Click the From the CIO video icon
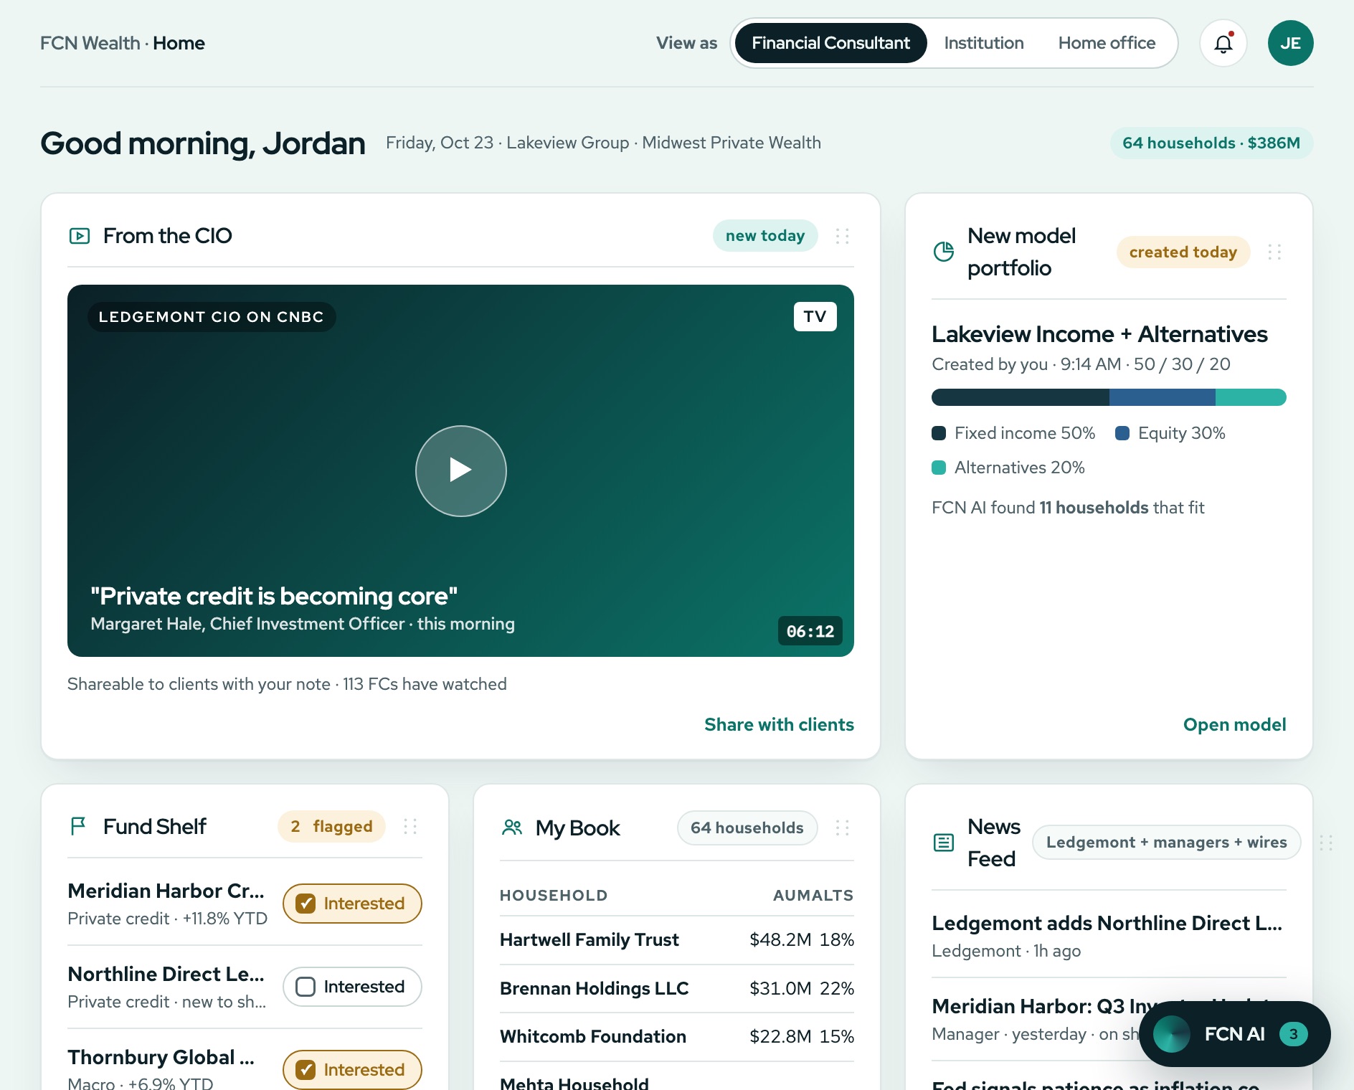The image size is (1354, 1090). coord(79,236)
